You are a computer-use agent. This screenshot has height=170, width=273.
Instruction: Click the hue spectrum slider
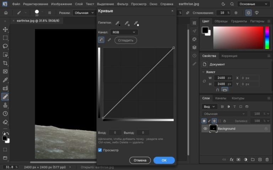coord(267,38)
